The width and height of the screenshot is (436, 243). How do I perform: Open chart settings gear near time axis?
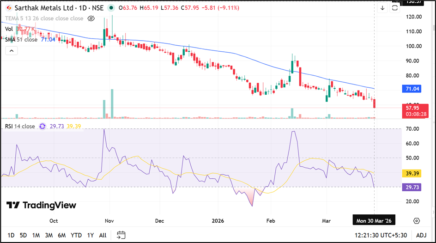click(x=417, y=221)
